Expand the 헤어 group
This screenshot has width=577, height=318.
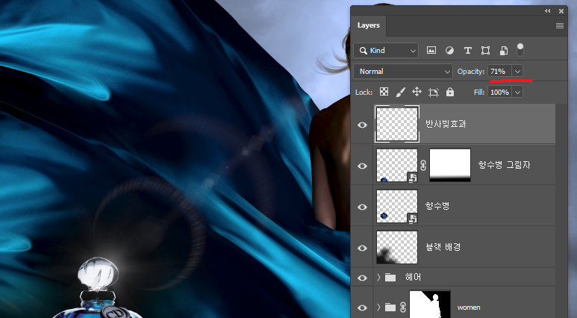(378, 277)
